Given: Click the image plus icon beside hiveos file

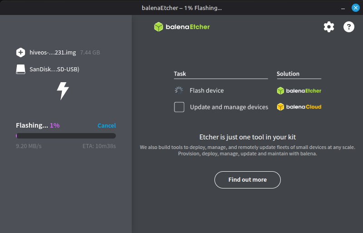Looking at the screenshot, I should (x=20, y=52).
